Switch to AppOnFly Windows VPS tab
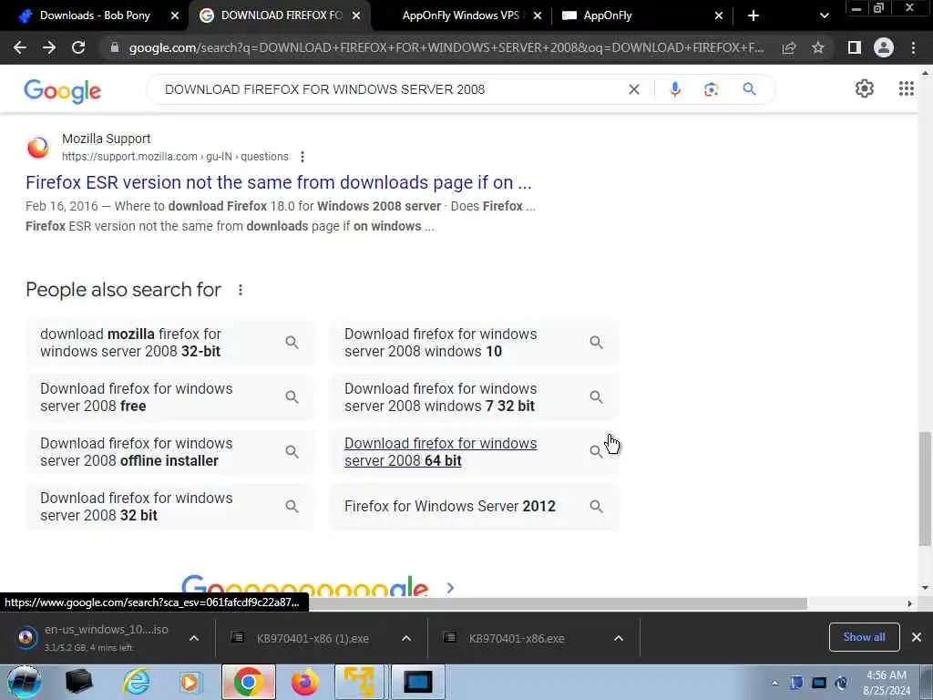The width and height of the screenshot is (933, 700). pos(460,15)
